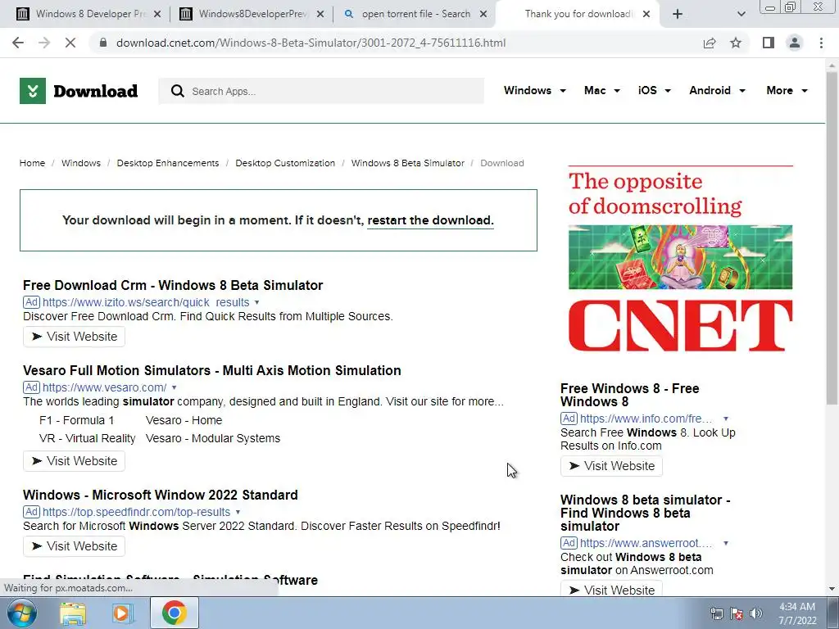Image resolution: width=839 pixels, height=629 pixels.
Task: Close the open torrent file Search tab
Action: pos(483,14)
